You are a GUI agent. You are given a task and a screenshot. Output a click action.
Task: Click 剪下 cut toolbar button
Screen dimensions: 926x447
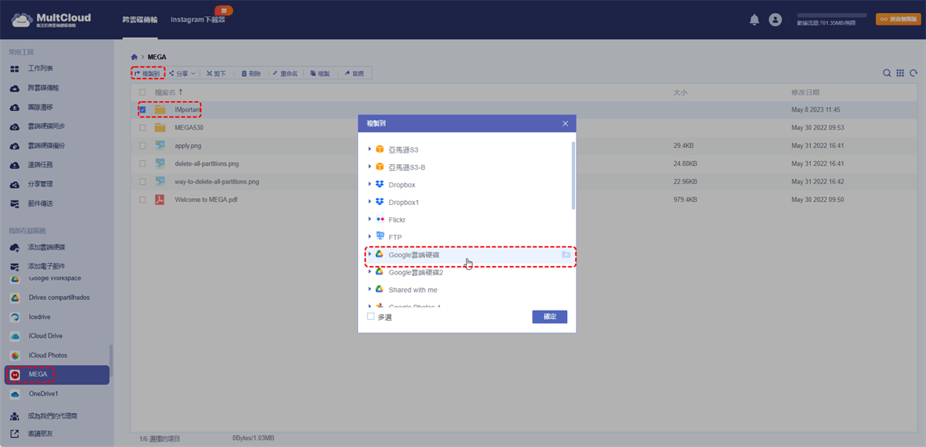coord(216,73)
